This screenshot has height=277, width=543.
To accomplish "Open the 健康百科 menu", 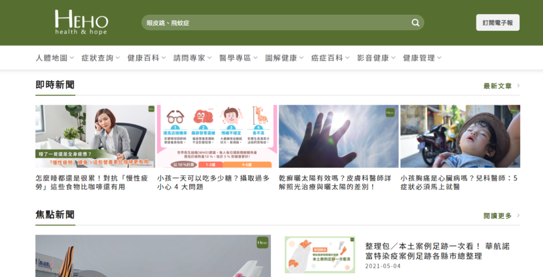I will [x=147, y=58].
